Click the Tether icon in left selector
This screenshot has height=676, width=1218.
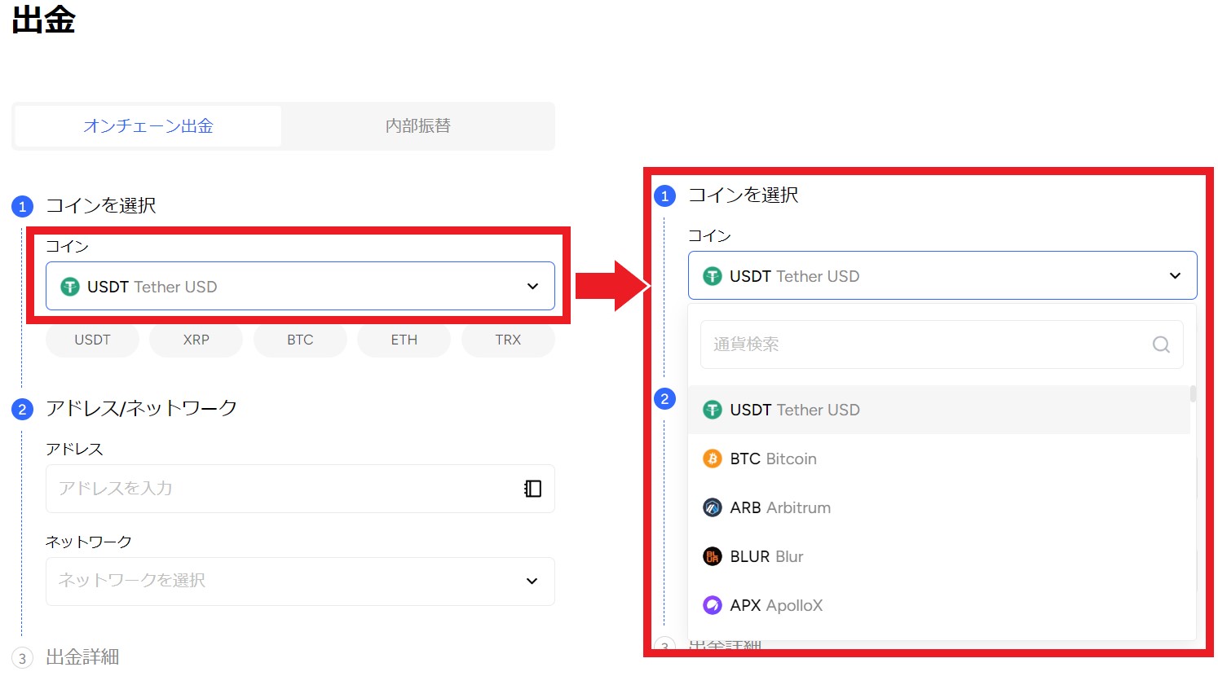coord(70,287)
